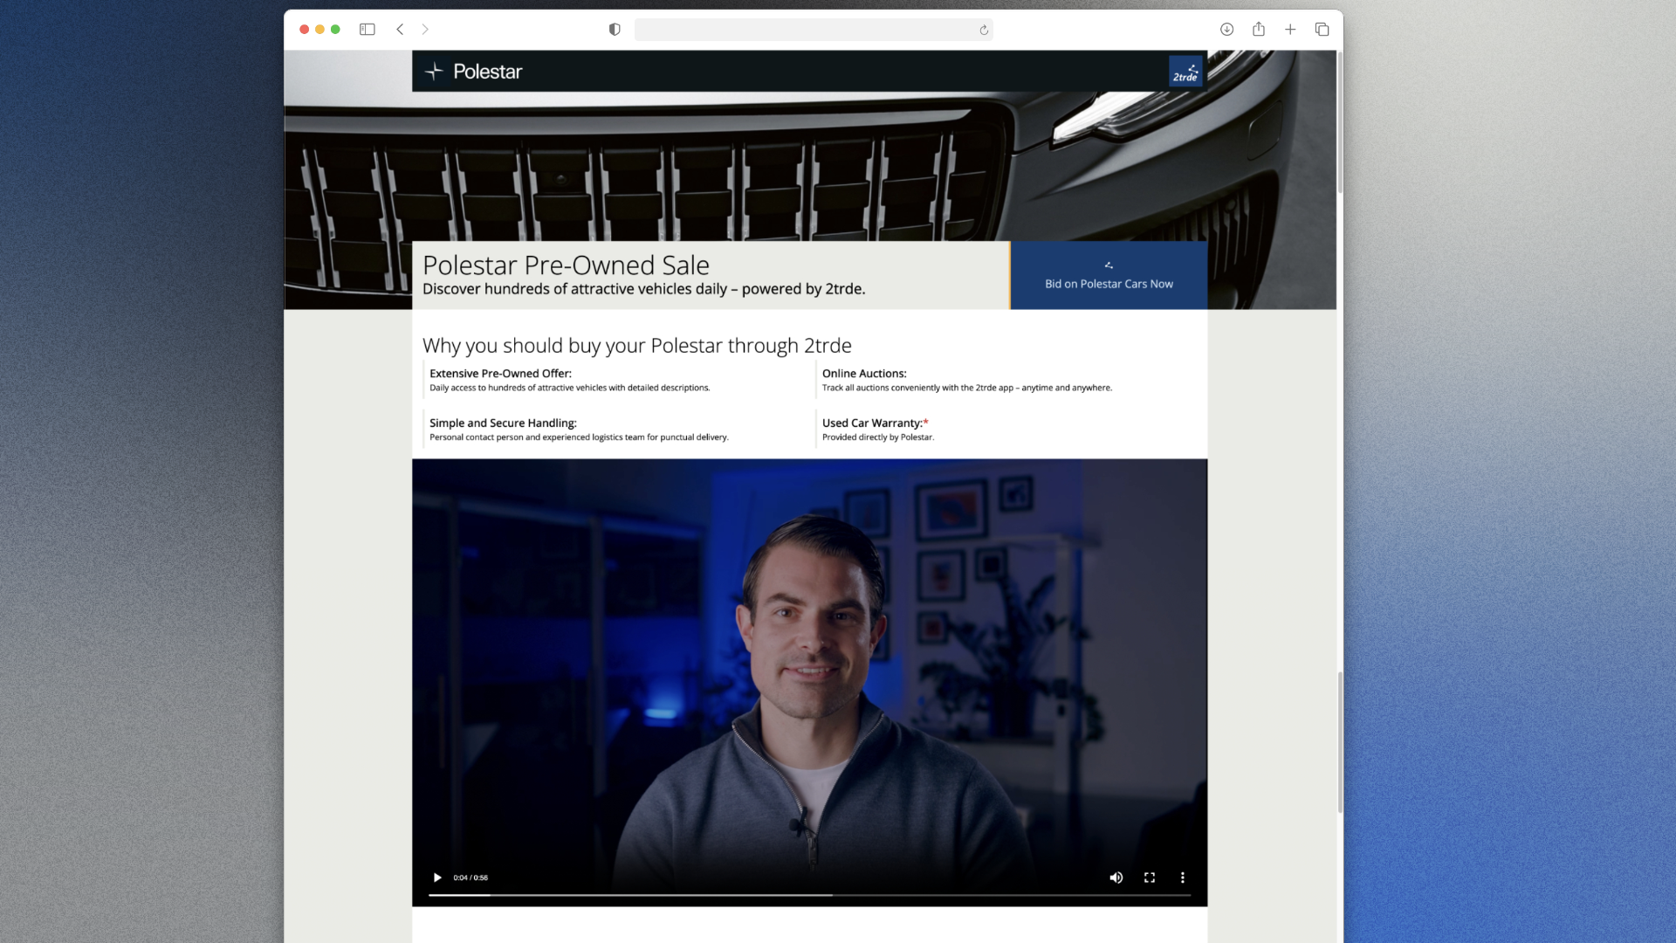The height and width of the screenshot is (943, 1676).
Task: Play the video
Action: [437, 878]
